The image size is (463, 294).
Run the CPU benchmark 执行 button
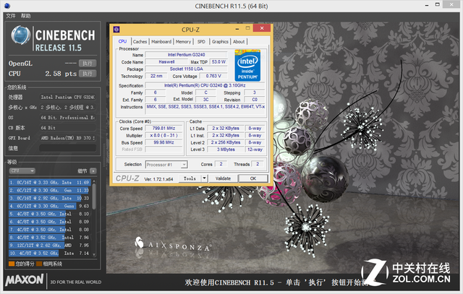pyautogui.click(x=88, y=74)
